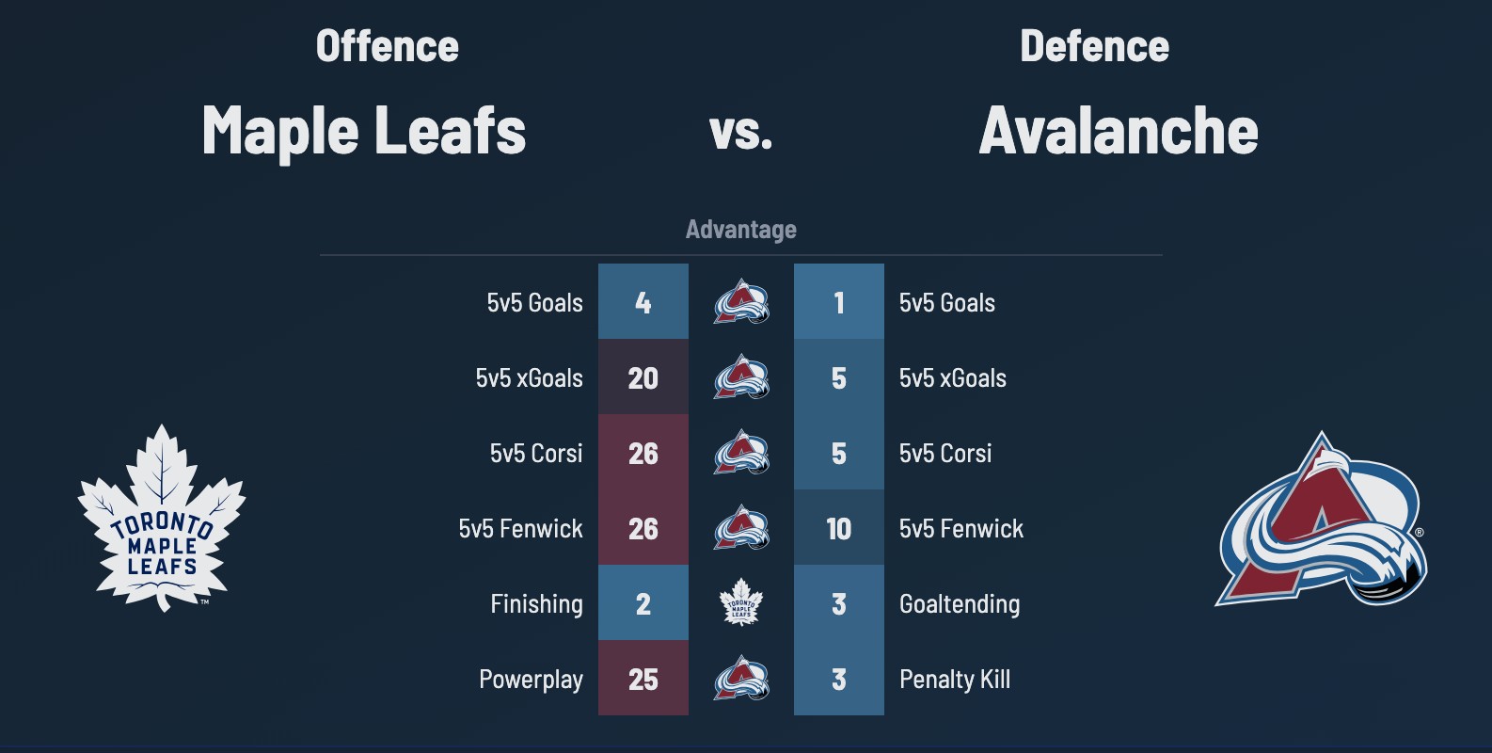1492x753 pixels.
Task: Click Avalanche advantage icon in 5v5 Corsi row
Action: point(741,453)
